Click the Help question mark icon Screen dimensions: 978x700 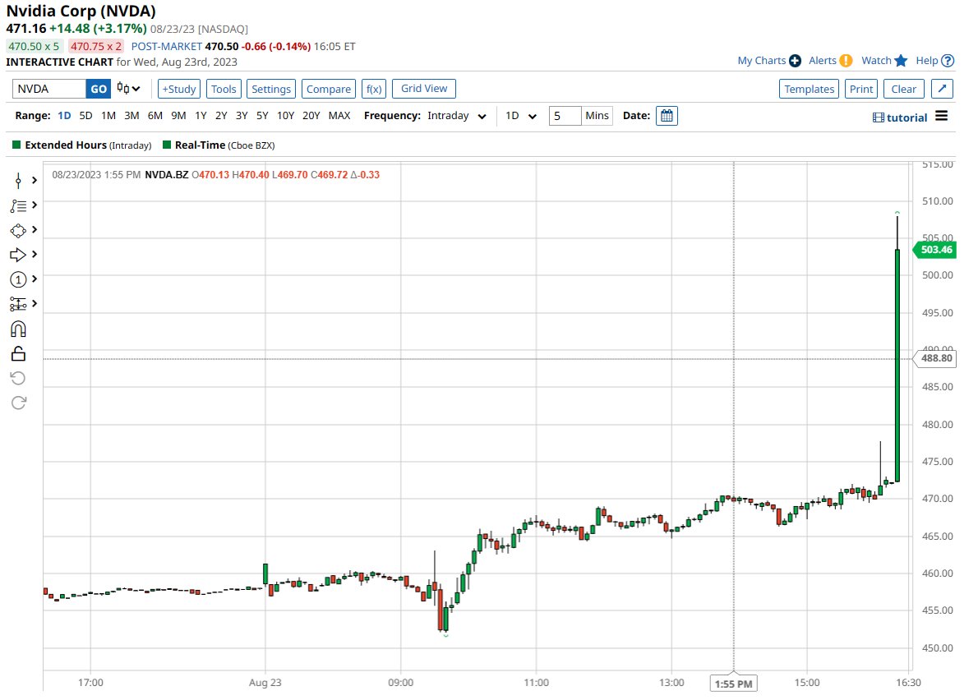[x=948, y=61]
